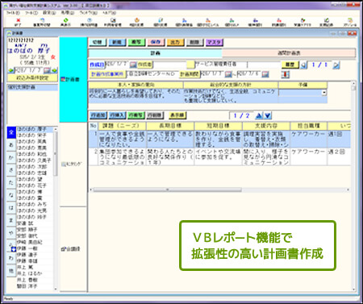Open calendar for the 計画期間 end date

[265, 74]
